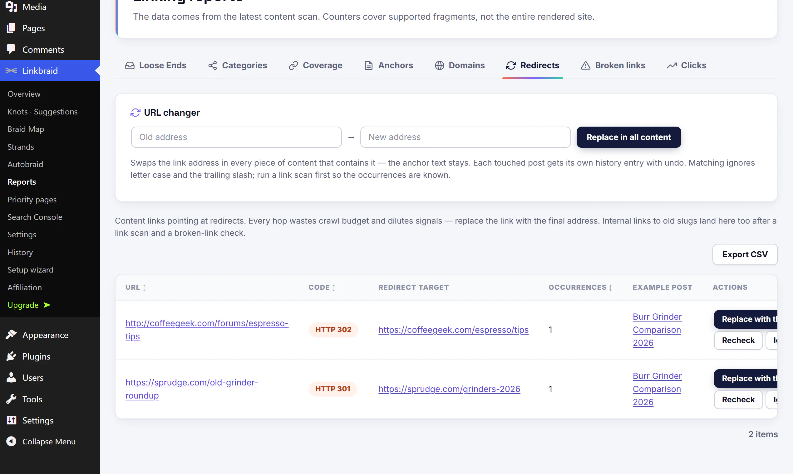Recheck the sprudge.com redirect row
Image resolution: width=793 pixels, height=474 pixels.
click(x=738, y=399)
